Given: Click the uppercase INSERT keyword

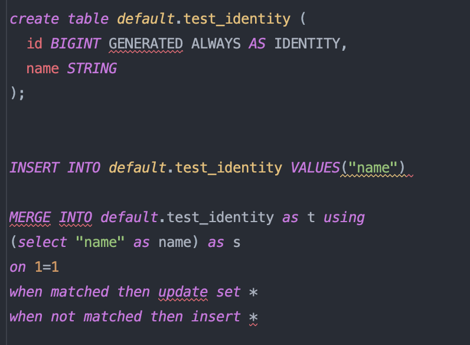Looking at the screenshot, I should point(34,168).
